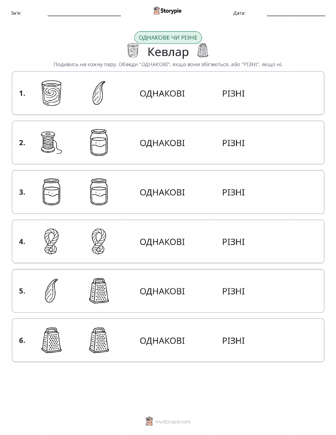Select the leaf picture in row 1

pyautogui.click(x=99, y=93)
